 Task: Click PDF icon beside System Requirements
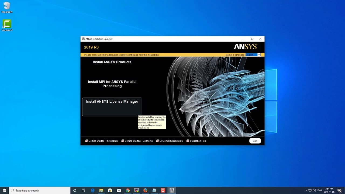[x=158, y=141]
